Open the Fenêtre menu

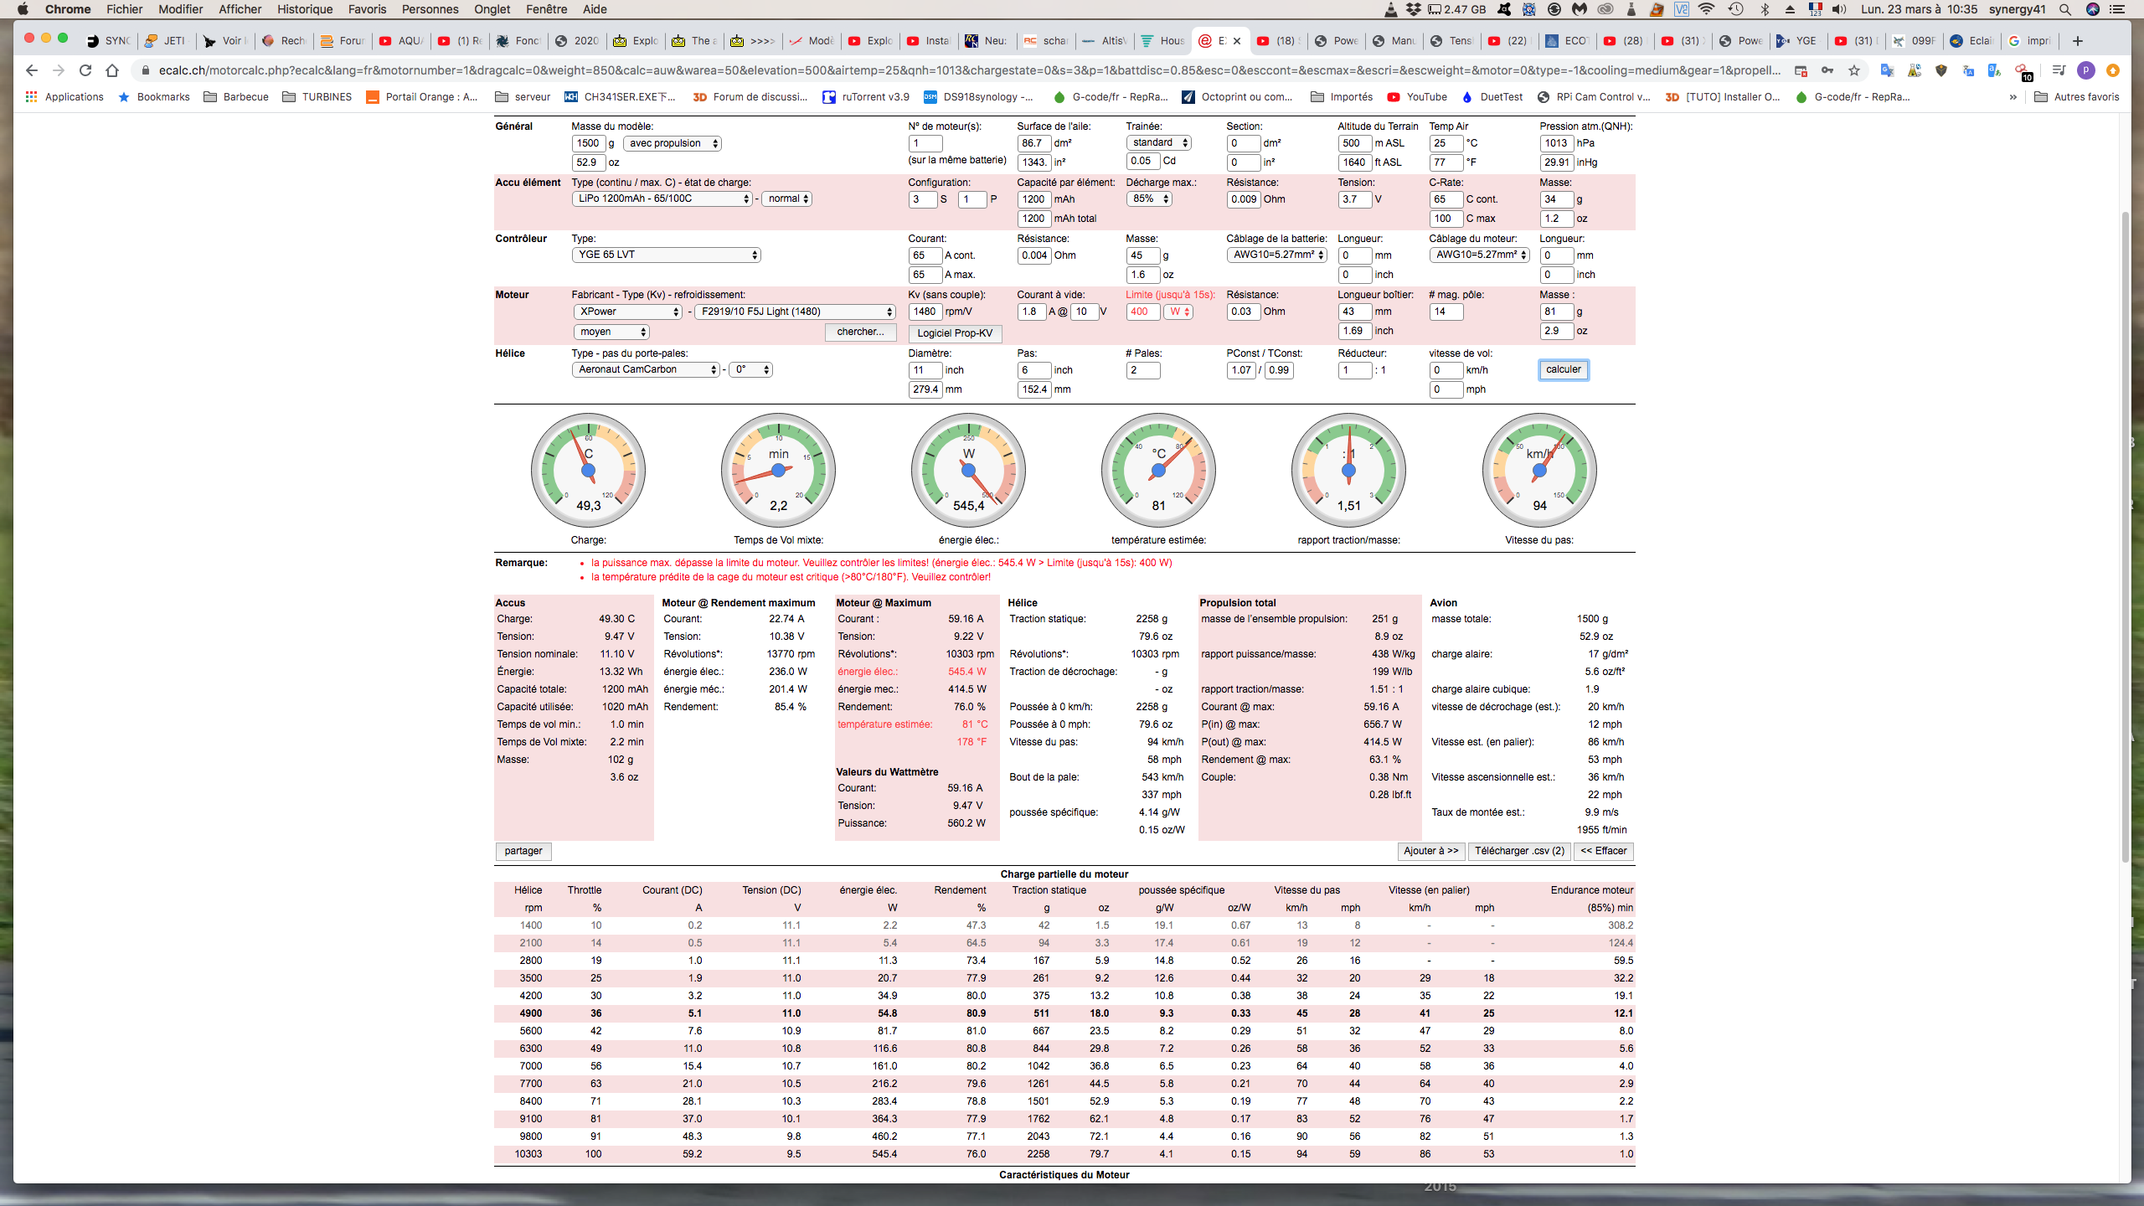[x=546, y=9]
